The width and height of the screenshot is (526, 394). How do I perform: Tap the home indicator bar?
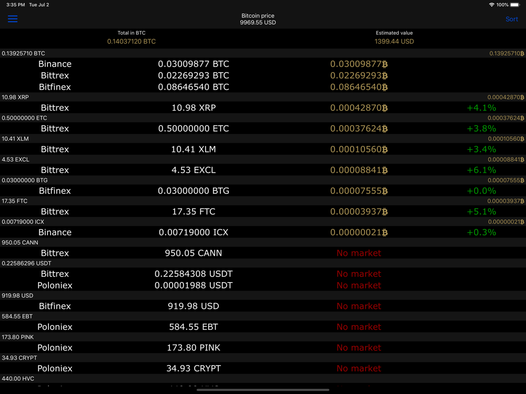pos(263,390)
